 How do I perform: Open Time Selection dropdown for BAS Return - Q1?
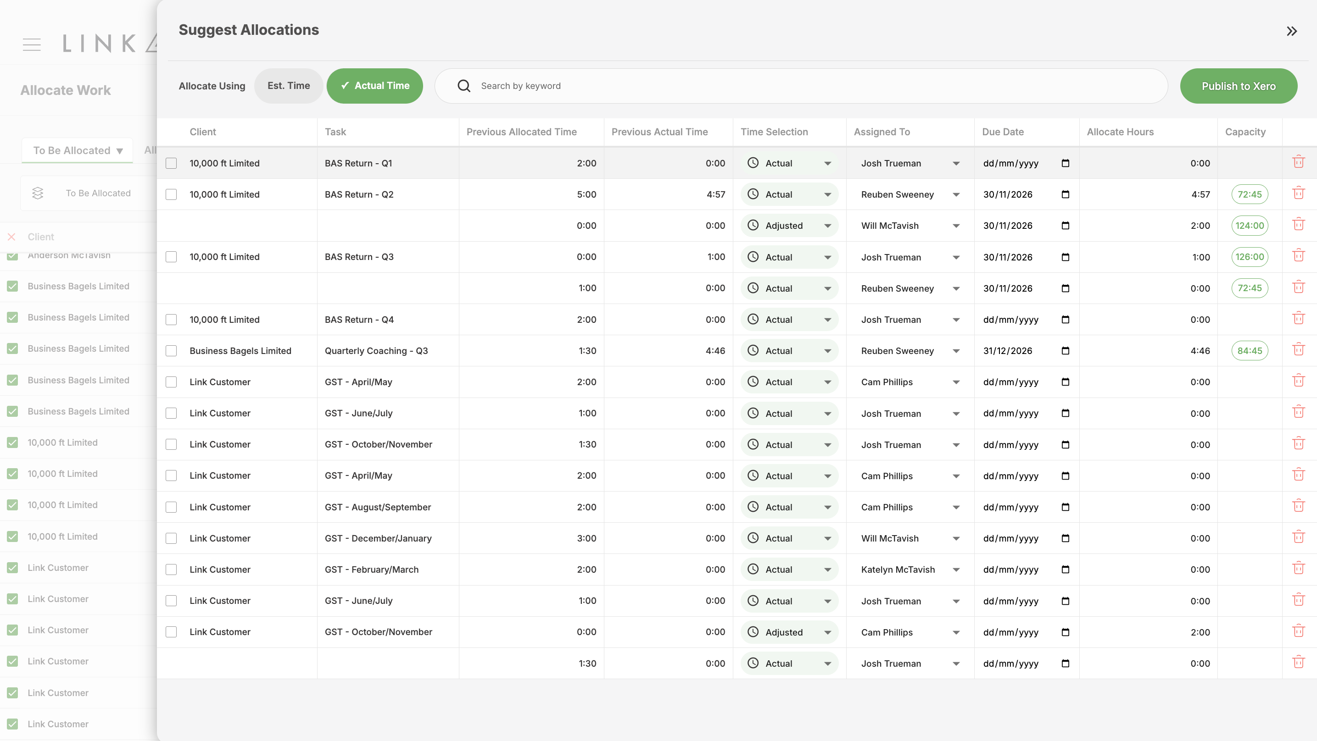point(789,163)
